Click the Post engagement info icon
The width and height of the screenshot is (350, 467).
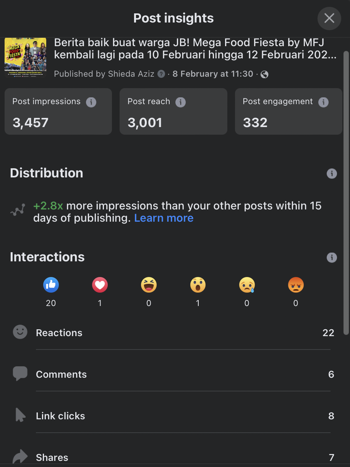[x=323, y=102]
